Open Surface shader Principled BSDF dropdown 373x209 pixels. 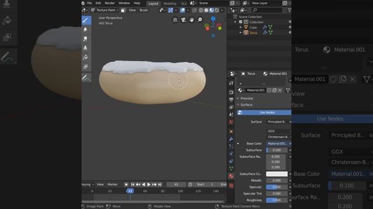277,122
